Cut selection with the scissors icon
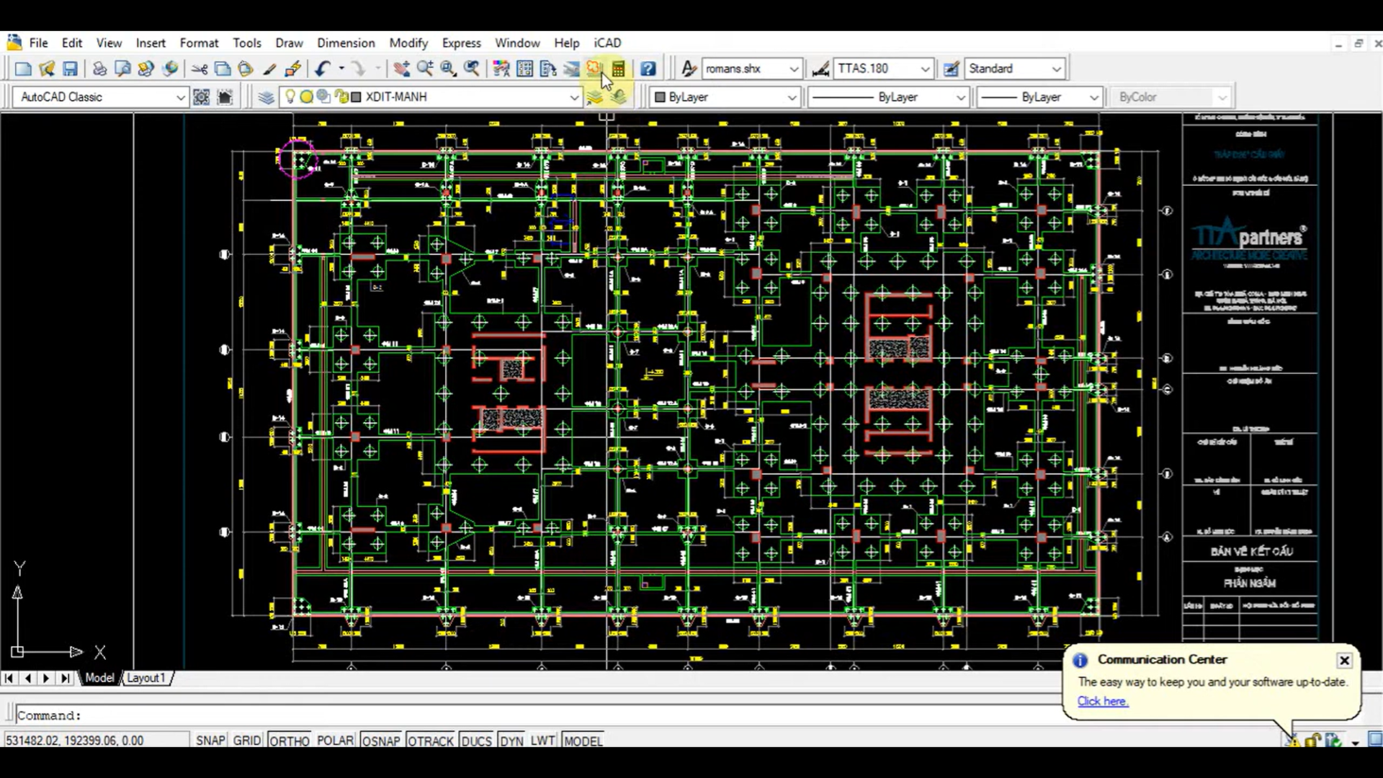 click(x=200, y=69)
